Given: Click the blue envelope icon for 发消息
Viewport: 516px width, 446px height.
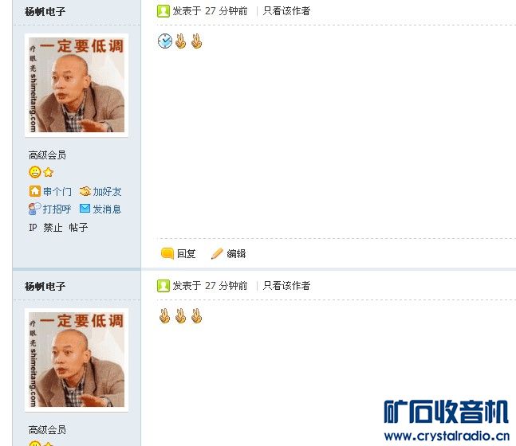Looking at the screenshot, I should [x=85, y=209].
